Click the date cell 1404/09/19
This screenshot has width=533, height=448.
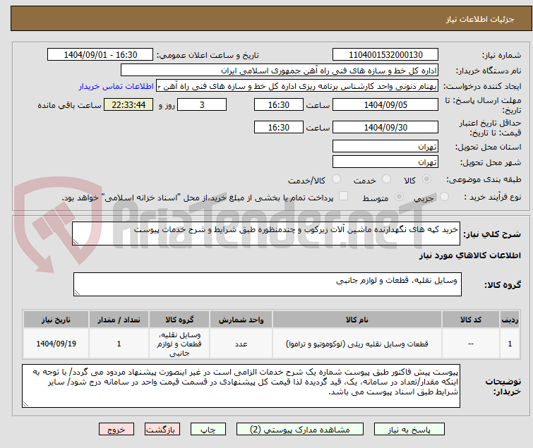[x=56, y=344]
